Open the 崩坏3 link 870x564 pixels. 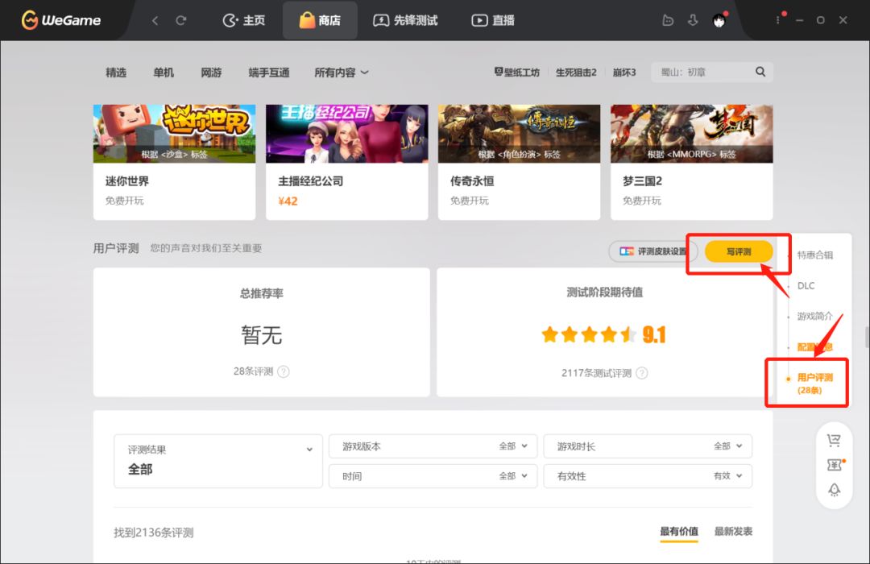pyautogui.click(x=624, y=73)
